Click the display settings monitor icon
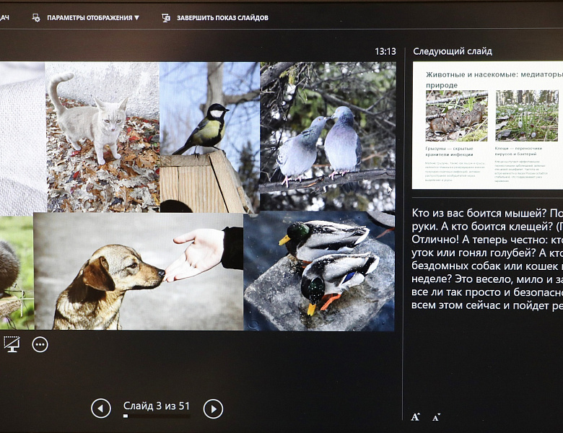The width and height of the screenshot is (563, 433). (36, 17)
